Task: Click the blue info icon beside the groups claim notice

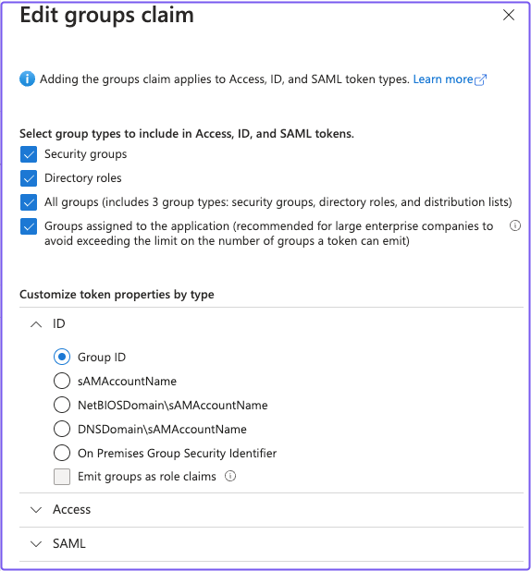Action: pos(27,79)
